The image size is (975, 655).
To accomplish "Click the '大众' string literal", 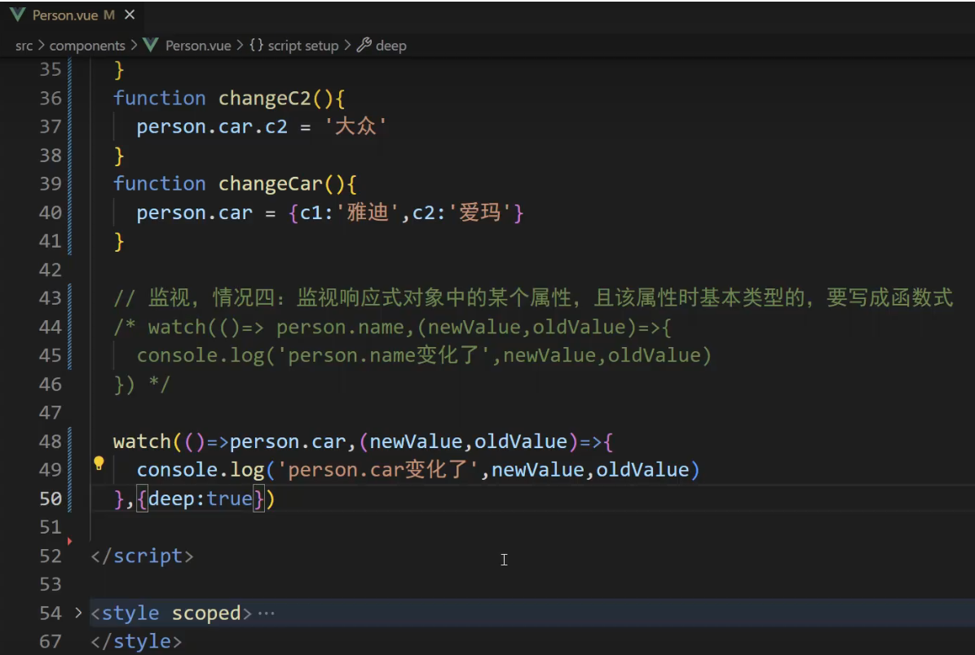I will click(355, 126).
